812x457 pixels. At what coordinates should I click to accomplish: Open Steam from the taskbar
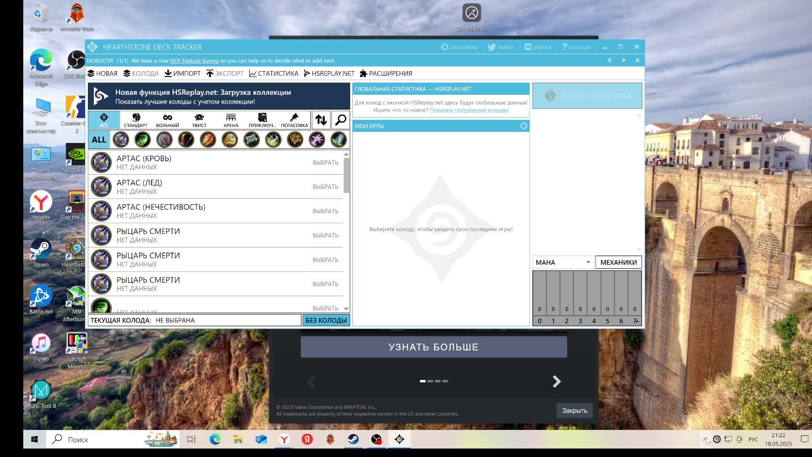coord(353,440)
